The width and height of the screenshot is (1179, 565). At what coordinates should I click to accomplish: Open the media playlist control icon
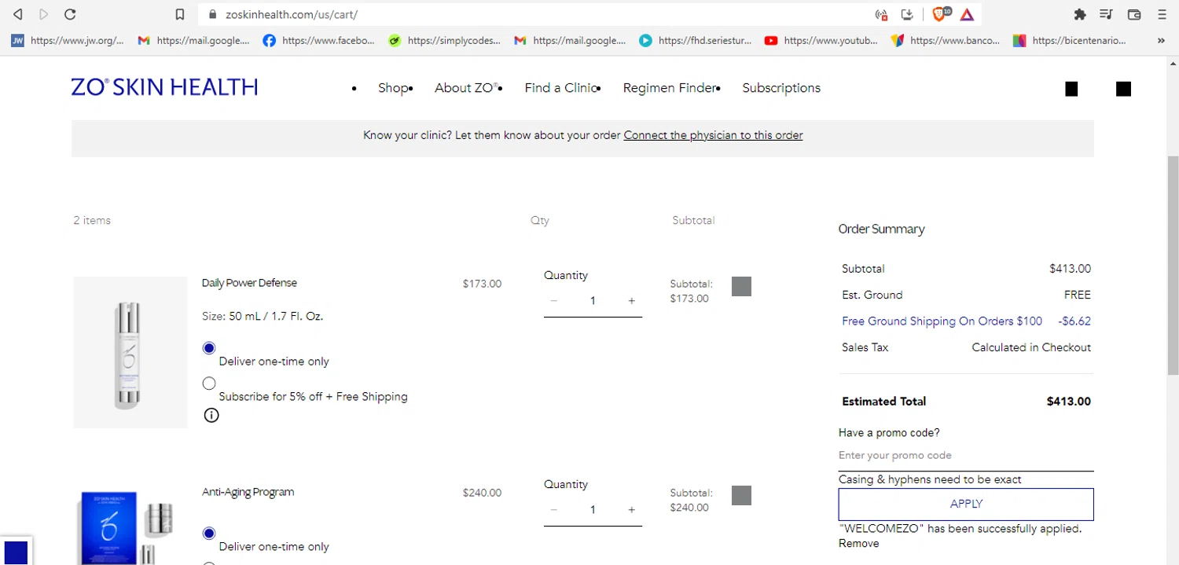pyautogui.click(x=1107, y=14)
